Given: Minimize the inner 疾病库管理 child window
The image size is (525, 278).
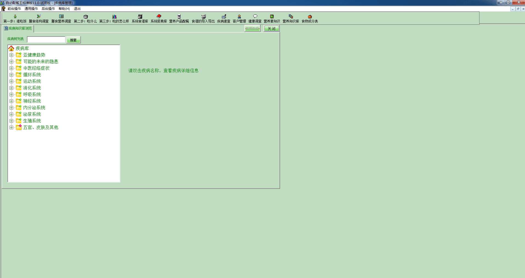Looking at the screenshot, I should tap(513, 9).
